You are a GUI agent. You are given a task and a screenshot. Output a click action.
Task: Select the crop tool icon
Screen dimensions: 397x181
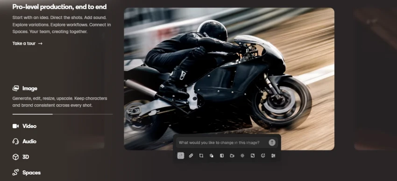coord(201,156)
